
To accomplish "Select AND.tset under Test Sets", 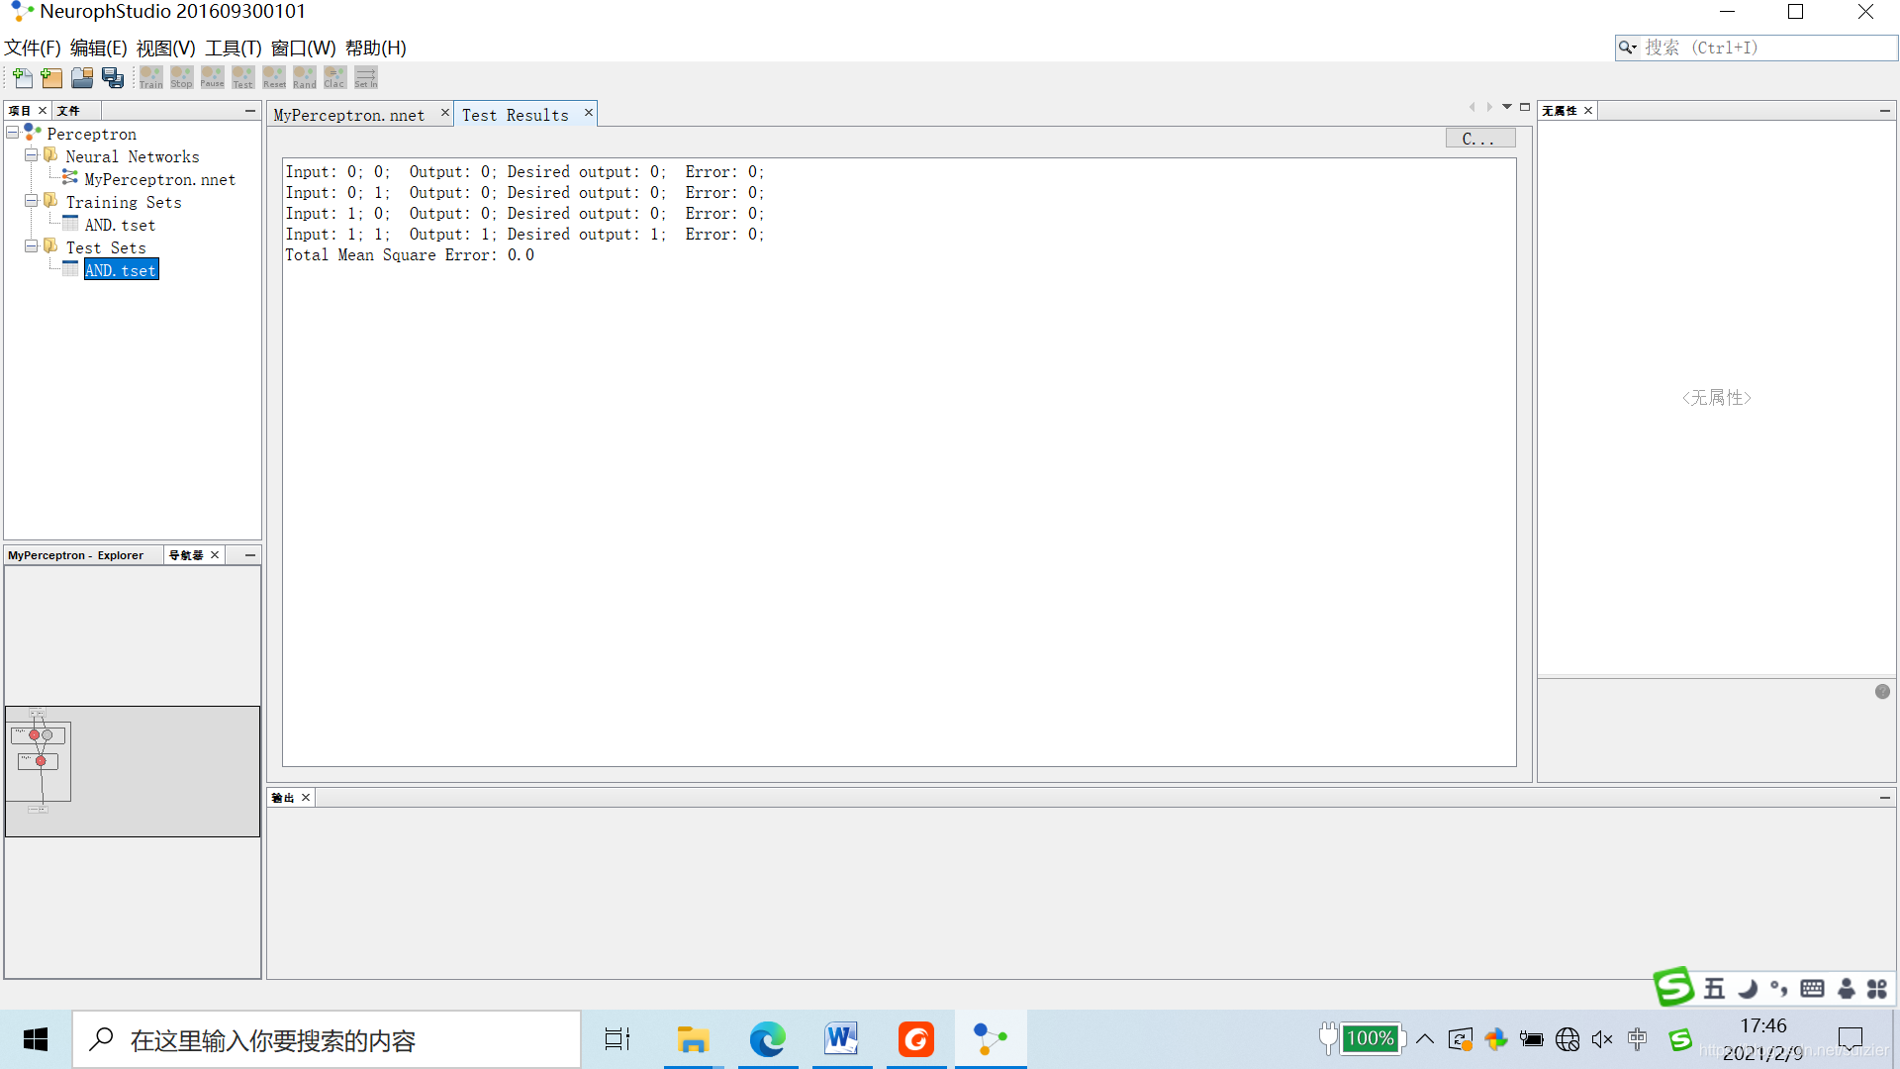I will (x=121, y=270).
